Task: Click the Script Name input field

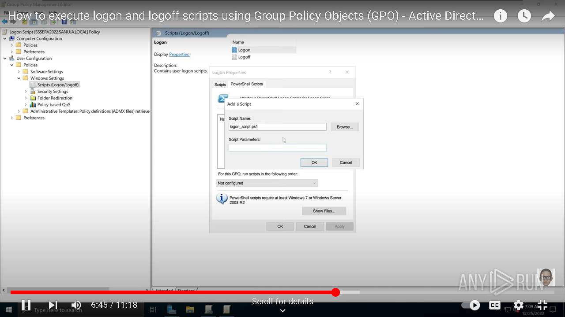Action: [x=278, y=127]
